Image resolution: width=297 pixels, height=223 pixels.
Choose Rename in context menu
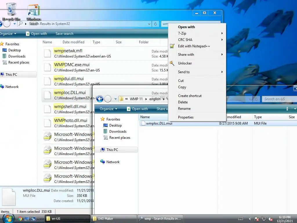click(x=197, y=109)
